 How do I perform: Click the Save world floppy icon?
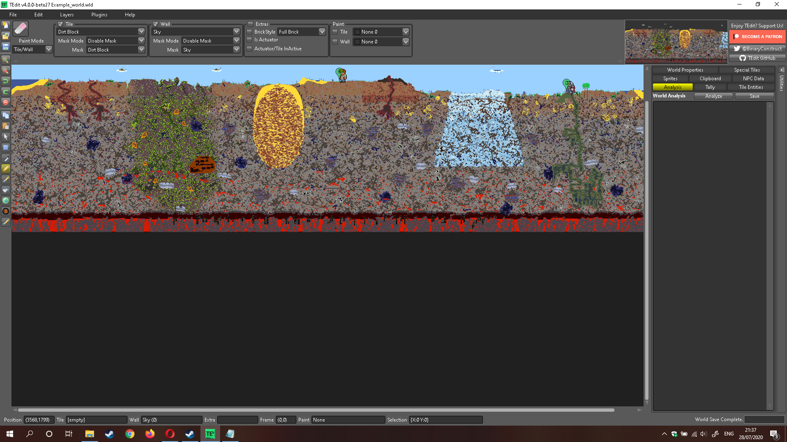[x=6, y=47]
